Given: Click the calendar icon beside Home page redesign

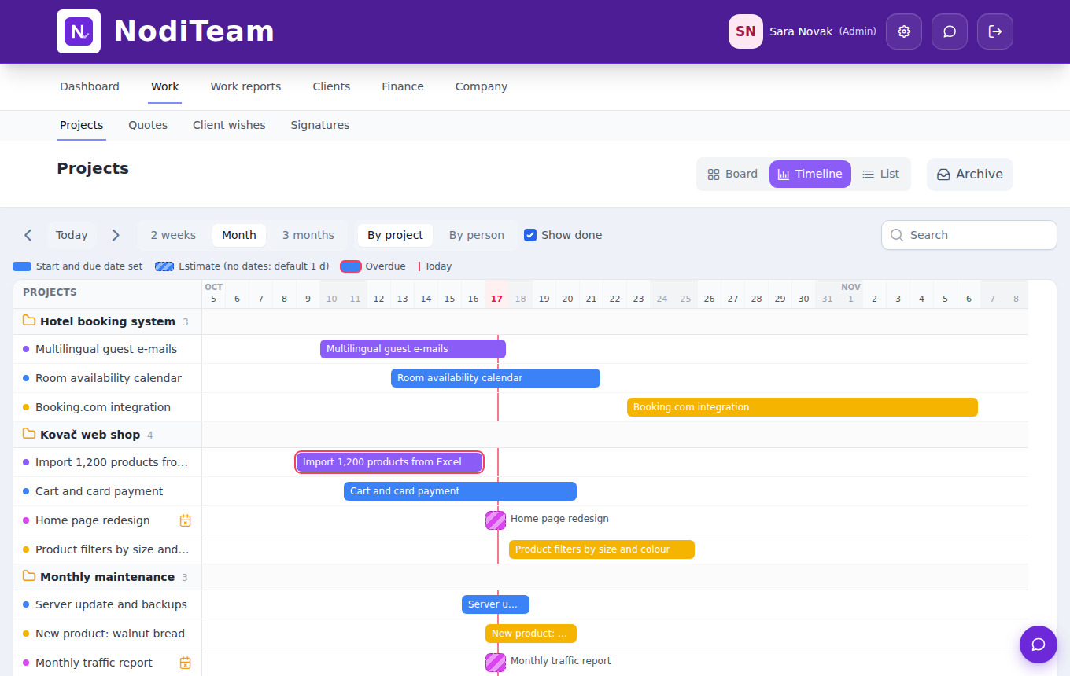Looking at the screenshot, I should (186, 520).
